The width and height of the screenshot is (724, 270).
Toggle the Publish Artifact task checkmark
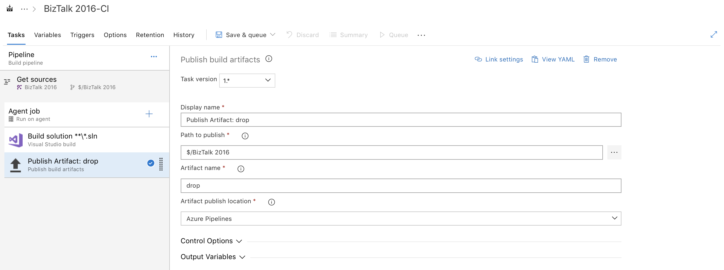click(x=151, y=163)
